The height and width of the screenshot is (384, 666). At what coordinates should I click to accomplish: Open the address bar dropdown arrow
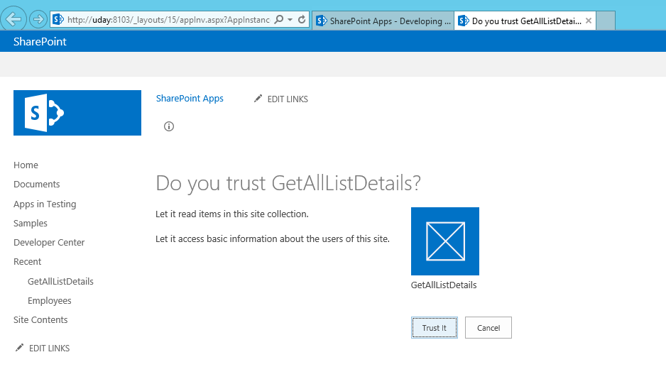pos(290,20)
